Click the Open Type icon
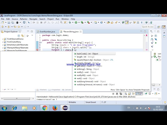Screen dimensions: 167x125 coord(109,22)
